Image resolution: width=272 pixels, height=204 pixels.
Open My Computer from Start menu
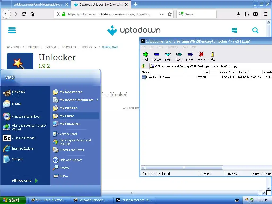tap(75, 124)
